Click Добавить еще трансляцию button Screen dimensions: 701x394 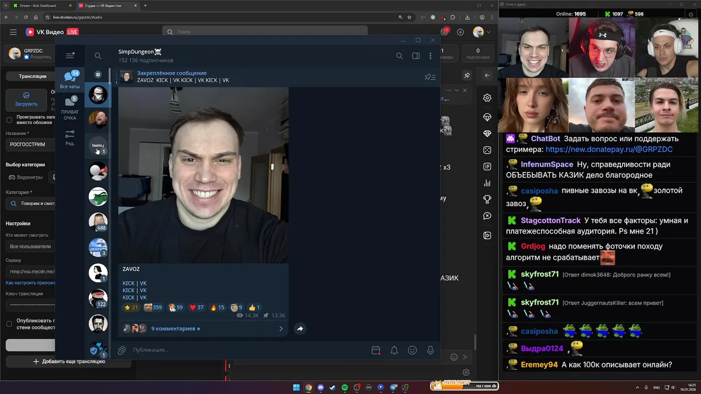(x=69, y=361)
